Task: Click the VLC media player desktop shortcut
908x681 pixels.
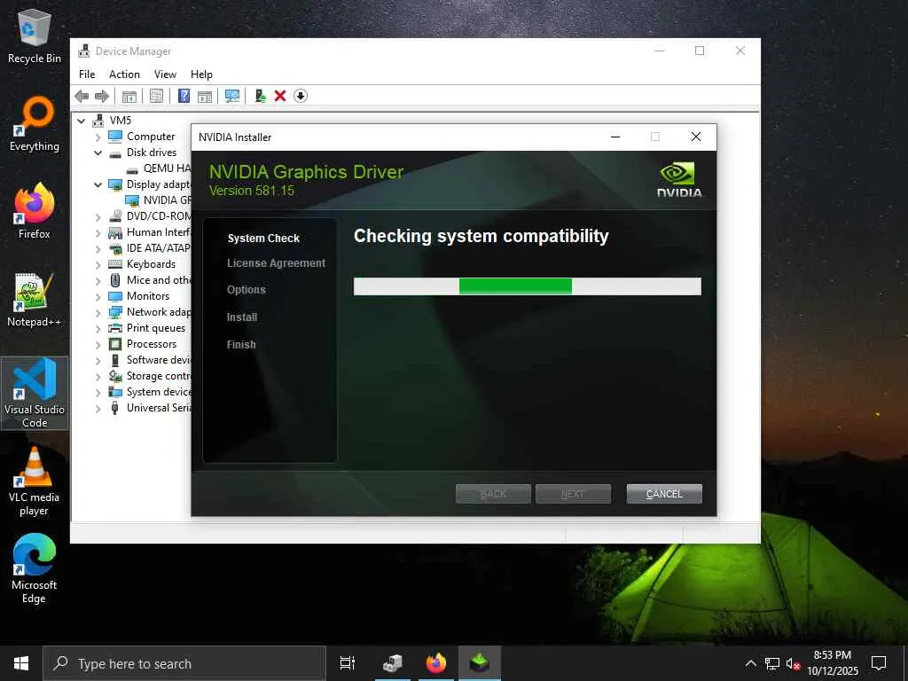Action: (35, 481)
